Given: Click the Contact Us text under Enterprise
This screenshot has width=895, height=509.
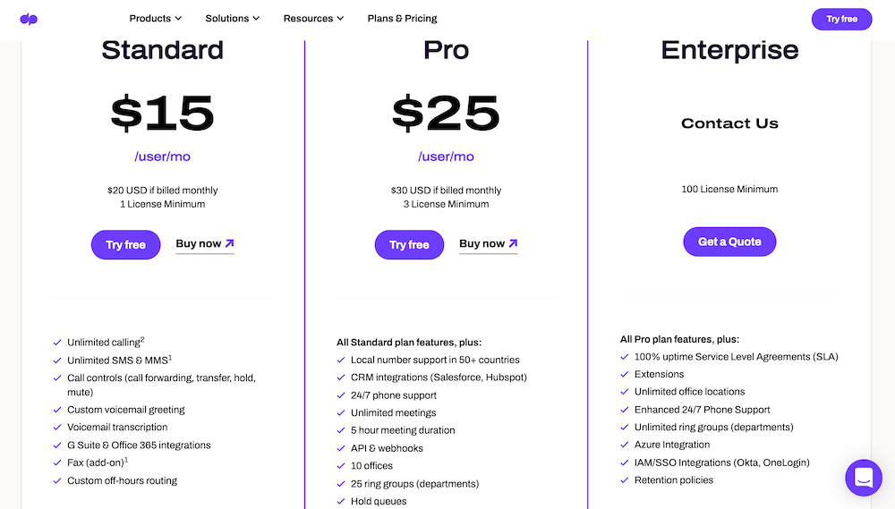Looking at the screenshot, I should click(x=729, y=123).
